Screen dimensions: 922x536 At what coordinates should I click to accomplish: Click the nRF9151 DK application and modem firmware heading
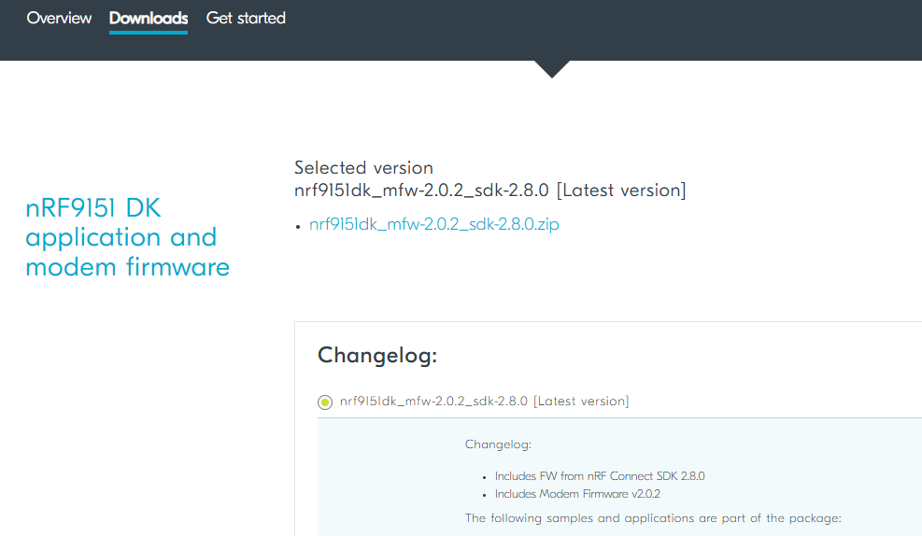[127, 237]
